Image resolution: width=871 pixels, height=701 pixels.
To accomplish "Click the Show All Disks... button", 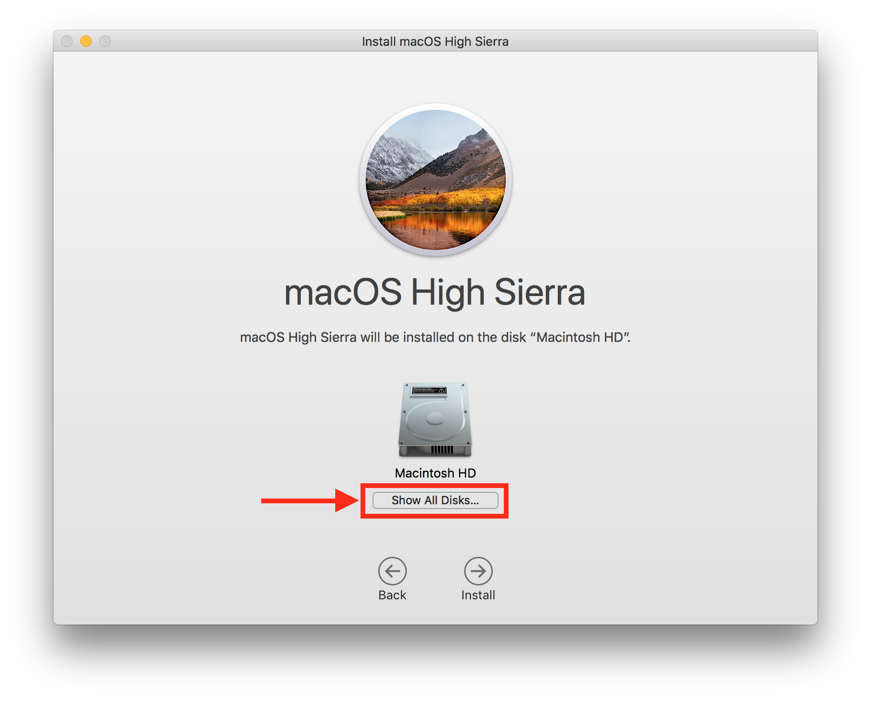I will pyautogui.click(x=435, y=500).
